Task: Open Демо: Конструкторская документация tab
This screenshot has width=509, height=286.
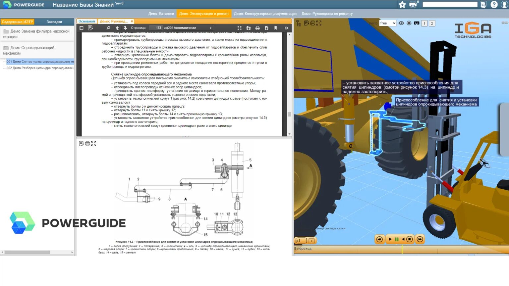Action: pyautogui.click(x=265, y=14)
